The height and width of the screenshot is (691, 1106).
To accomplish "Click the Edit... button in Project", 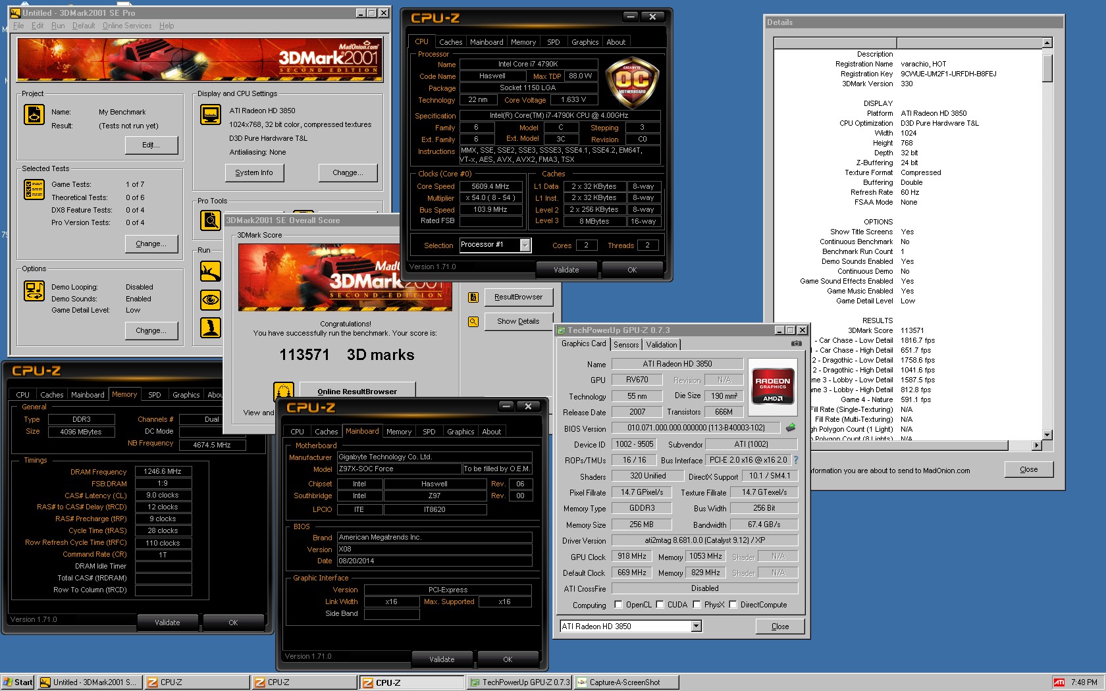I will 151,145.
